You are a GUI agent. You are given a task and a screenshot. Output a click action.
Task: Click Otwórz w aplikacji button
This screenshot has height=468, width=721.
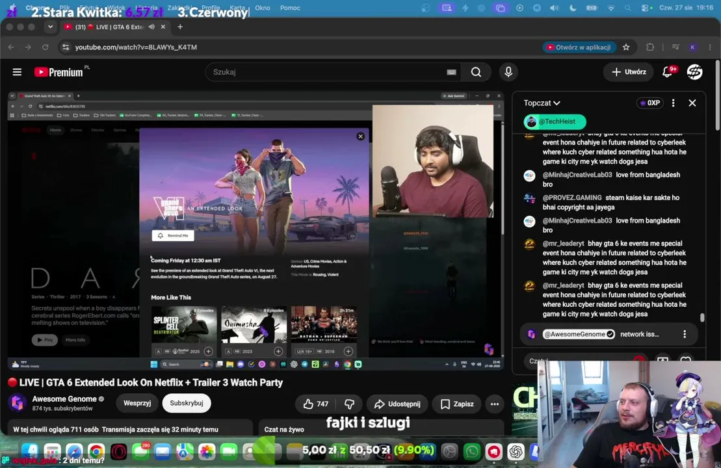tap(579, 47)
